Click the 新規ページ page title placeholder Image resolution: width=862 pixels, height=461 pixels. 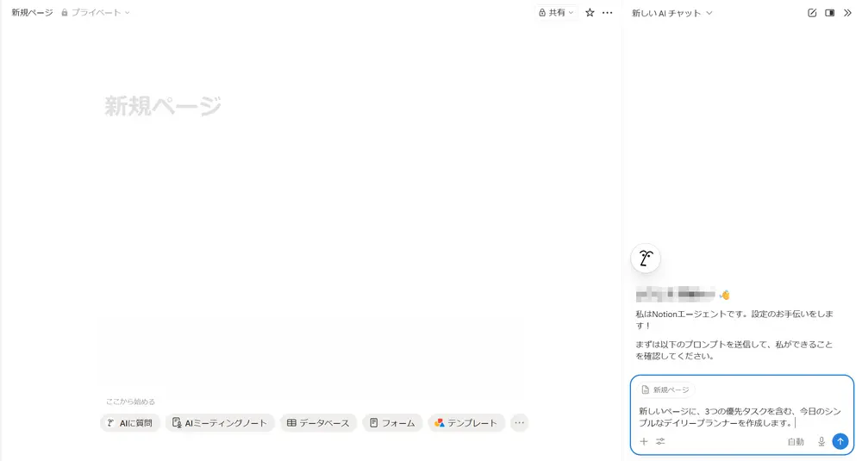coord(163,106)
